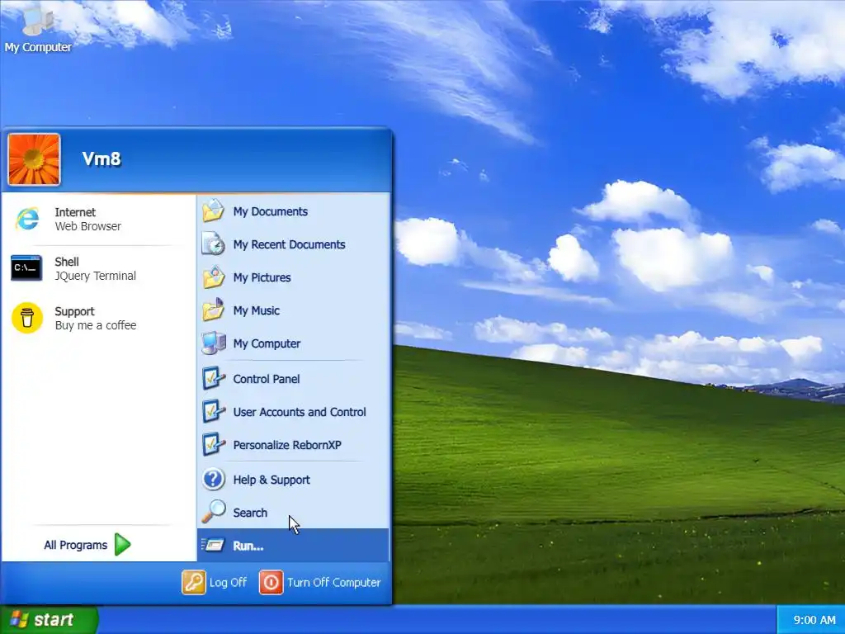Click the My Computer desktop icon

pyautogui.click(x=38, y=21)
